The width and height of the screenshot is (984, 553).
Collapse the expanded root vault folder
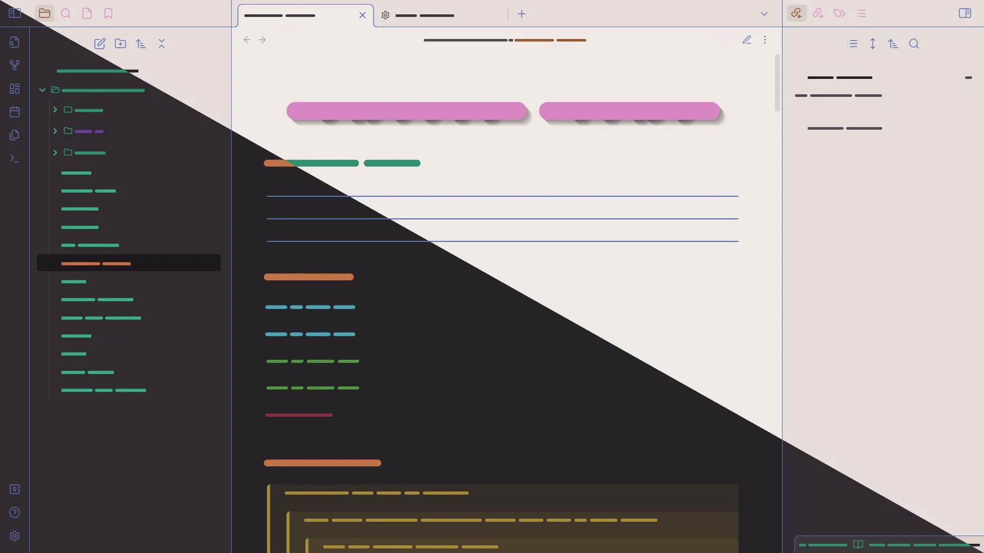point(43,90)
